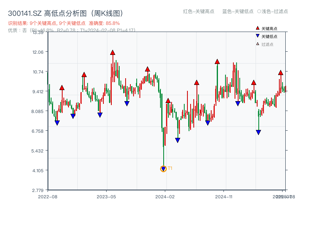The width and height of the screenshot is (317, 237).
Task: Click the T1 orange circle annotation
Action: [163, 169]
